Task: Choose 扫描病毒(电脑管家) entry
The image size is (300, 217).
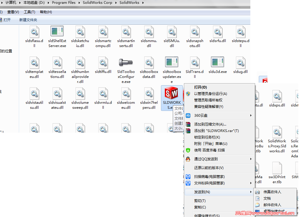Action: (219, 177)
